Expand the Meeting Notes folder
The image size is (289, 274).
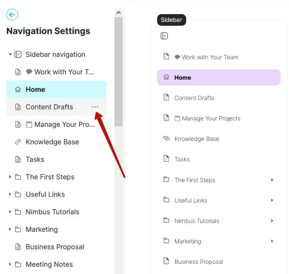click(x=10, y=264)
